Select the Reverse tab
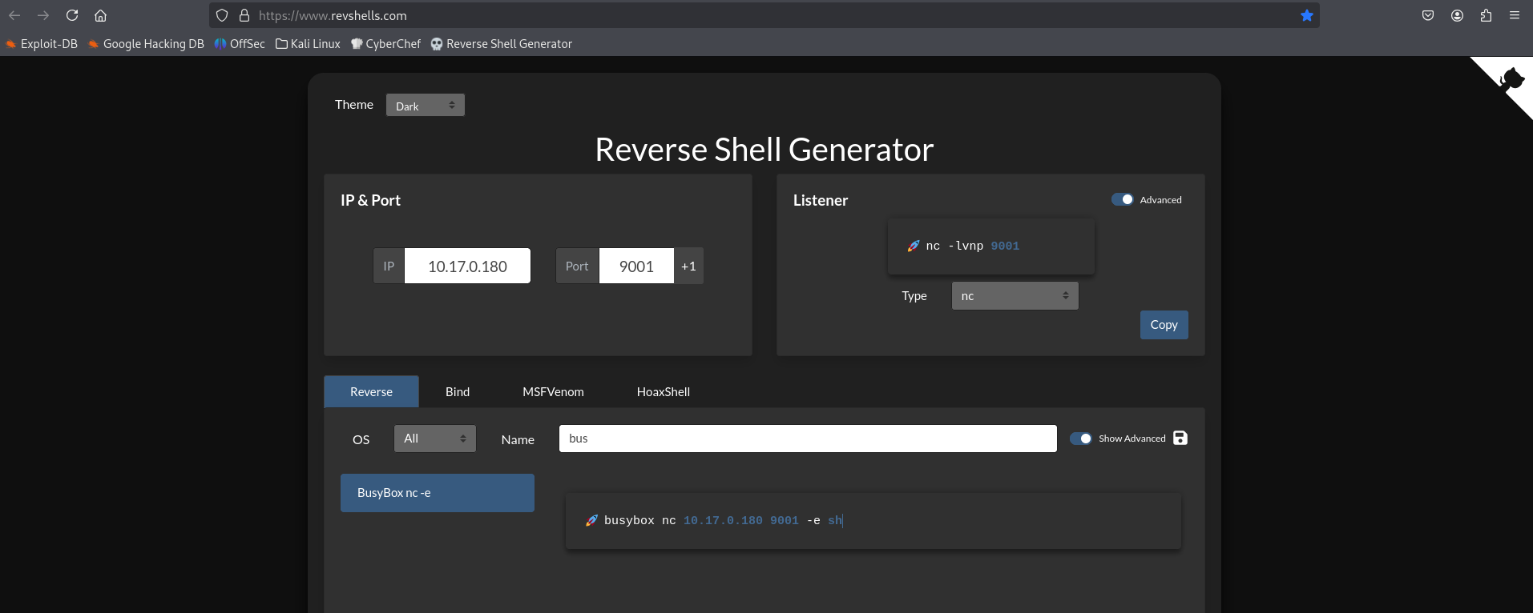 pos(371,391)
